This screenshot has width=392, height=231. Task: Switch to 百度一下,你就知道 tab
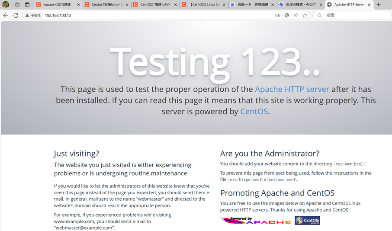tap(252, 4)
